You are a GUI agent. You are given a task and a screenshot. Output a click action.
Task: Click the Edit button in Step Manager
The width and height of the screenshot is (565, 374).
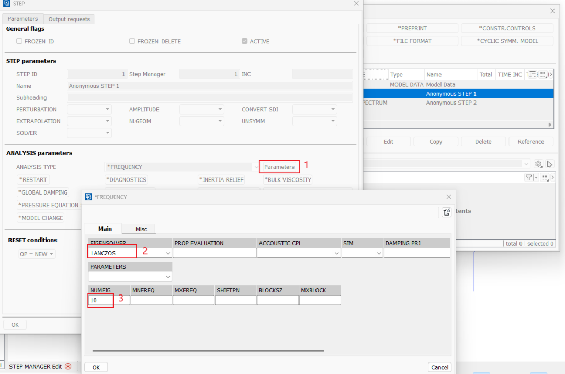[388, 142]
